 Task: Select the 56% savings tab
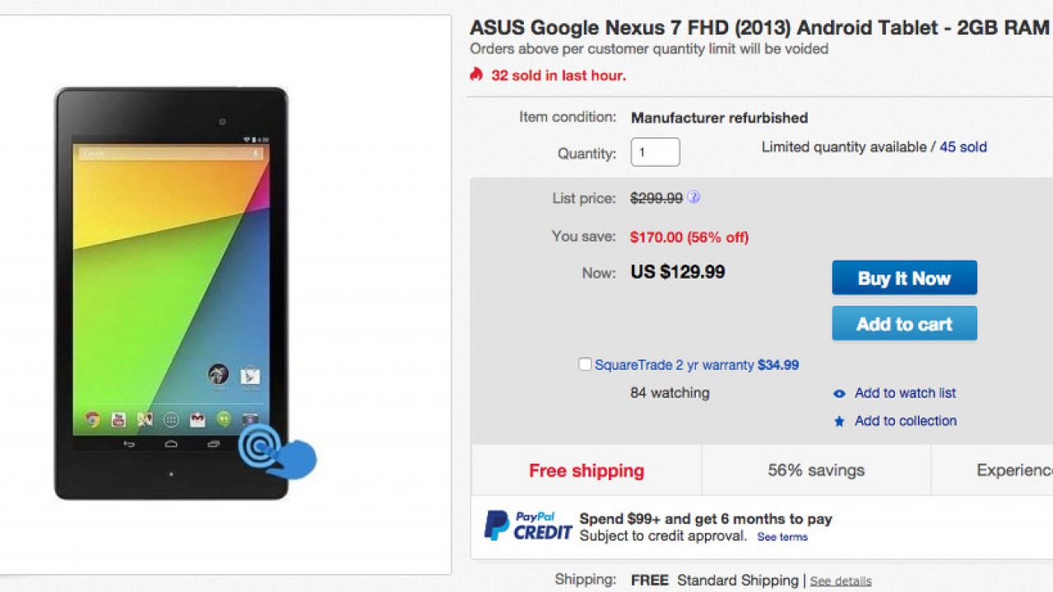coord(816,470)
